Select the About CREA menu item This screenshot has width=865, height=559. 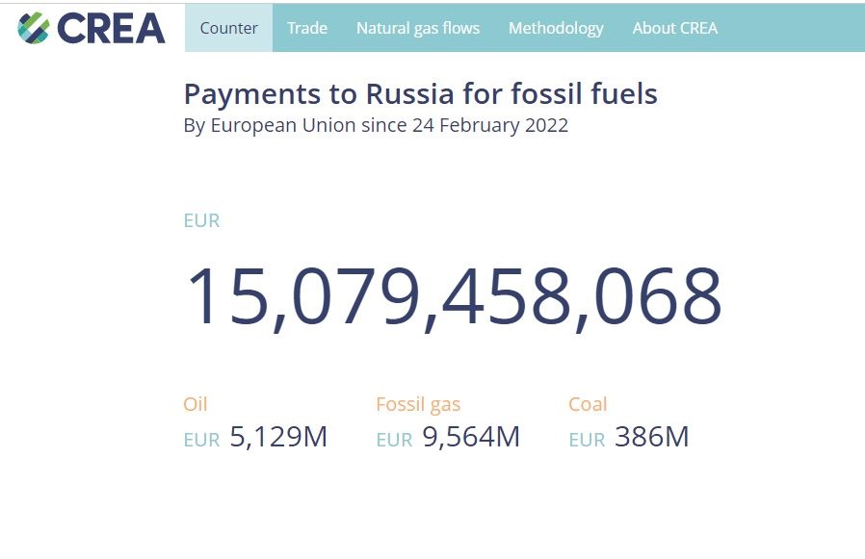point(674,28)
